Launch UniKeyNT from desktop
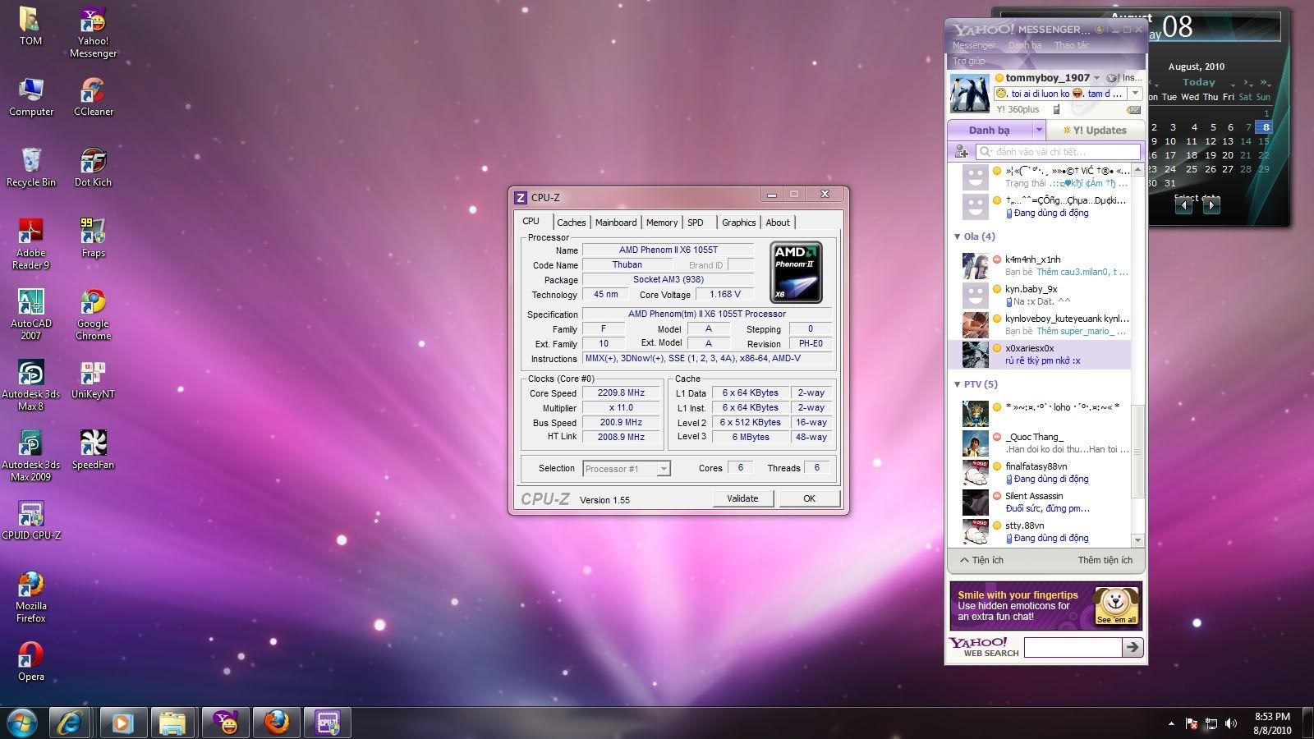Image resolution: width=1314 pixels, height=739 pixels. tap(93, 379)
